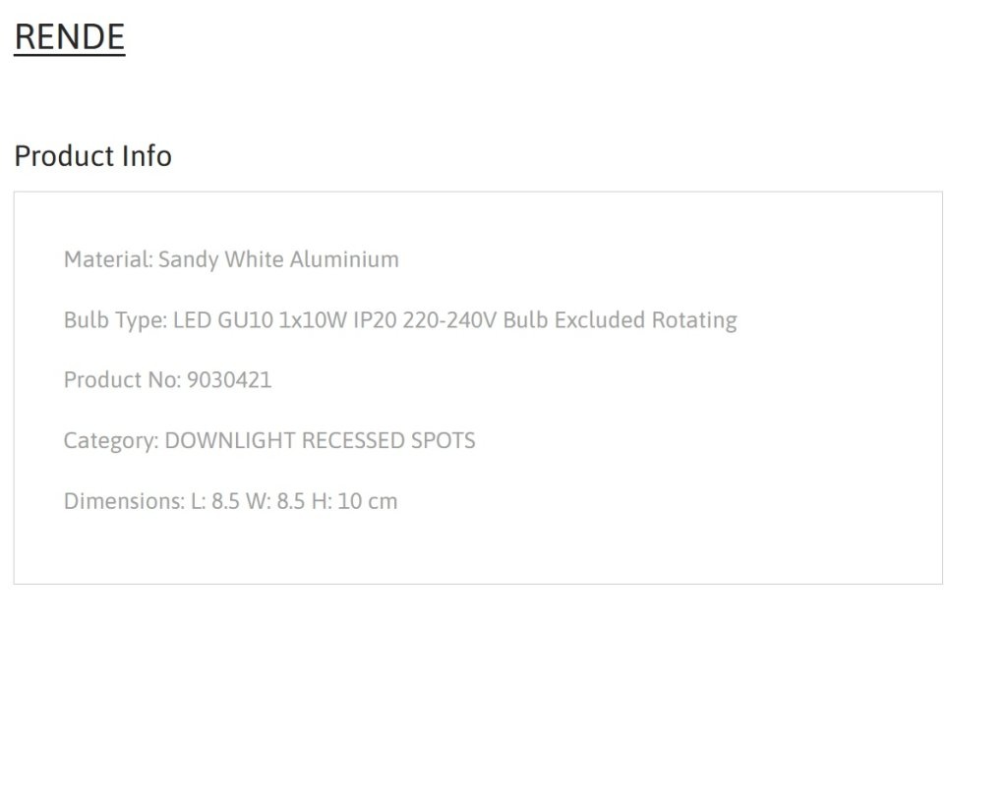Click the IP20 rating text
Screen dimensions: 1007x791
point(375,320)
